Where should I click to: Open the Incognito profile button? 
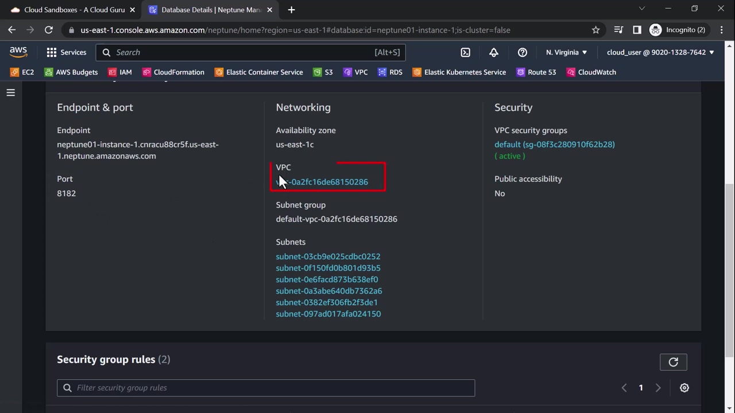678,30
